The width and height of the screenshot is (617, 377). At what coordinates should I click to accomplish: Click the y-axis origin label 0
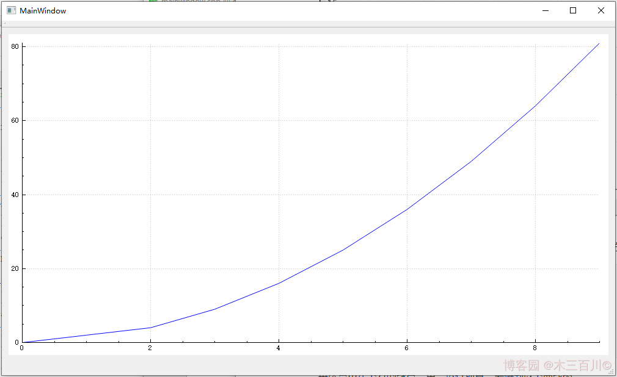coord(17,342)
